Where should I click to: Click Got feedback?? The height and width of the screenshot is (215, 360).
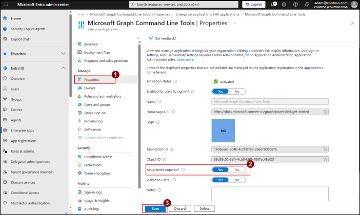pyautogui.click(x=163, y=38)
